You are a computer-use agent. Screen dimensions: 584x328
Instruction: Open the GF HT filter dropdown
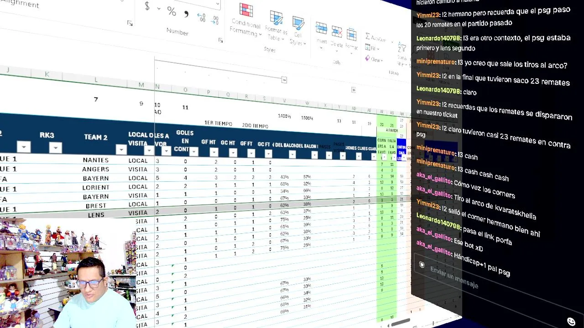(214, 152)
